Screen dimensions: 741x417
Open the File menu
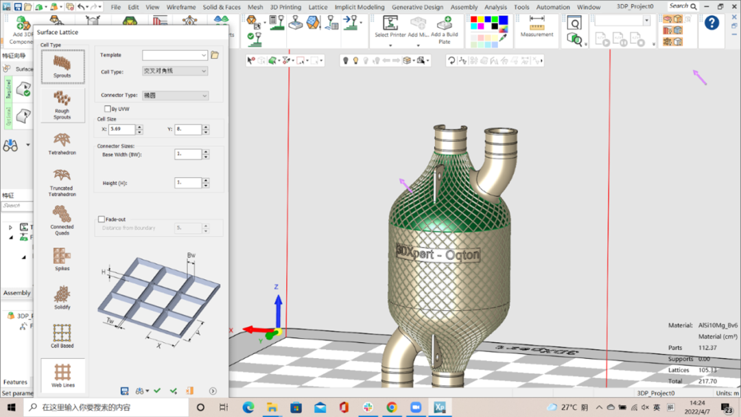pos(116,7)
